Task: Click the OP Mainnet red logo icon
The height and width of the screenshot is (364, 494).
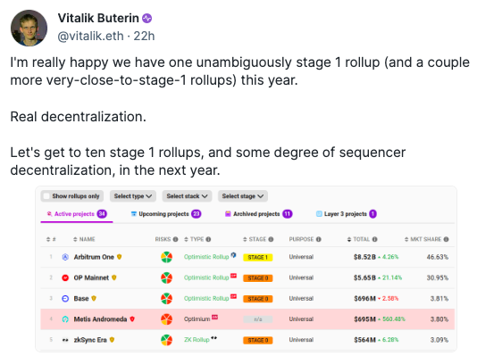Action: click(65, 277)
